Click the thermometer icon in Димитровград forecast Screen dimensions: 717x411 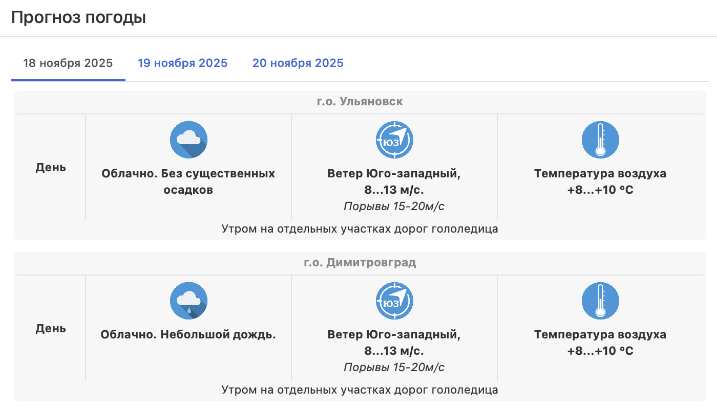pyautogui.click(x=600, y=301)
